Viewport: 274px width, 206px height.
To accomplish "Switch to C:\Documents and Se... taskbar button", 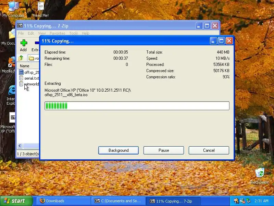I will pos(118,201).
